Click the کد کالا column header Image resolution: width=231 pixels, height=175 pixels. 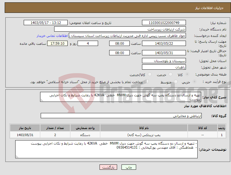(x=203, y=128)
